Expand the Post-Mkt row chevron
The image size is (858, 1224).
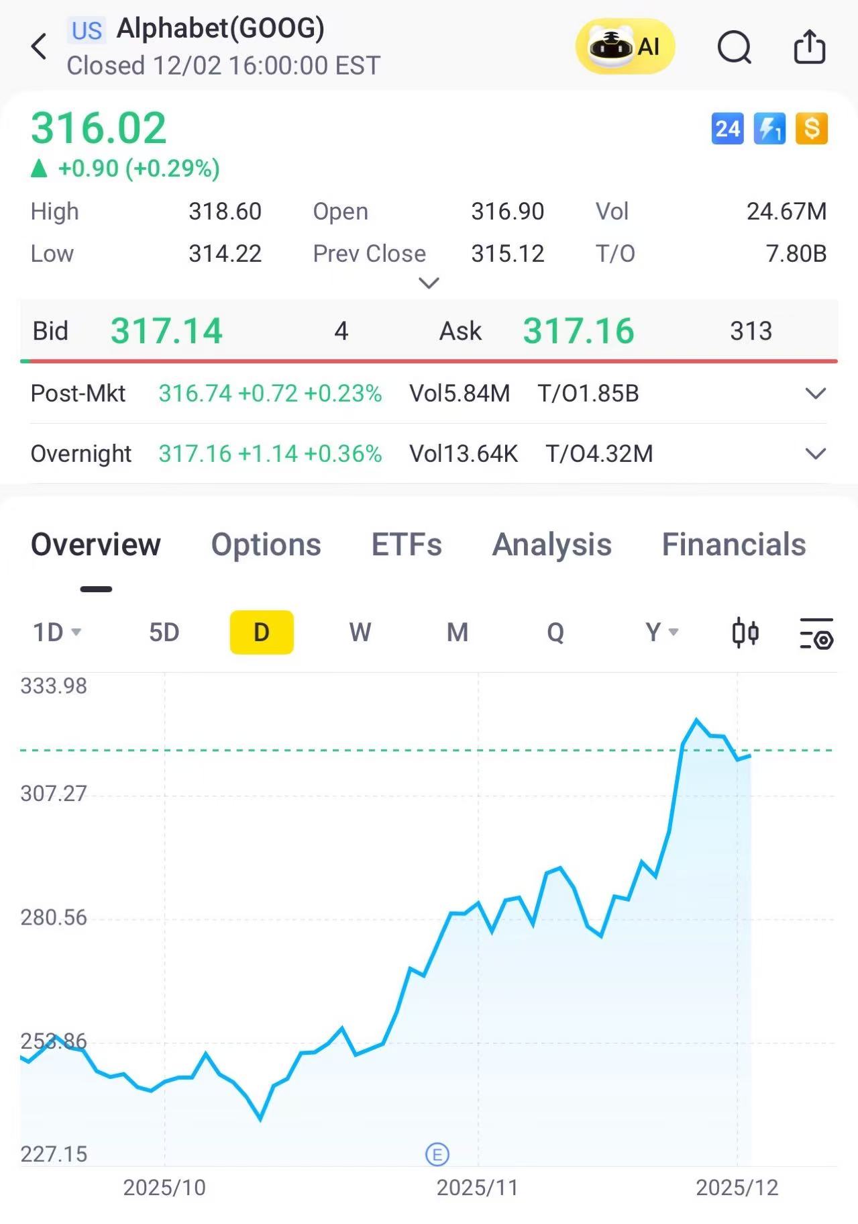815,393
